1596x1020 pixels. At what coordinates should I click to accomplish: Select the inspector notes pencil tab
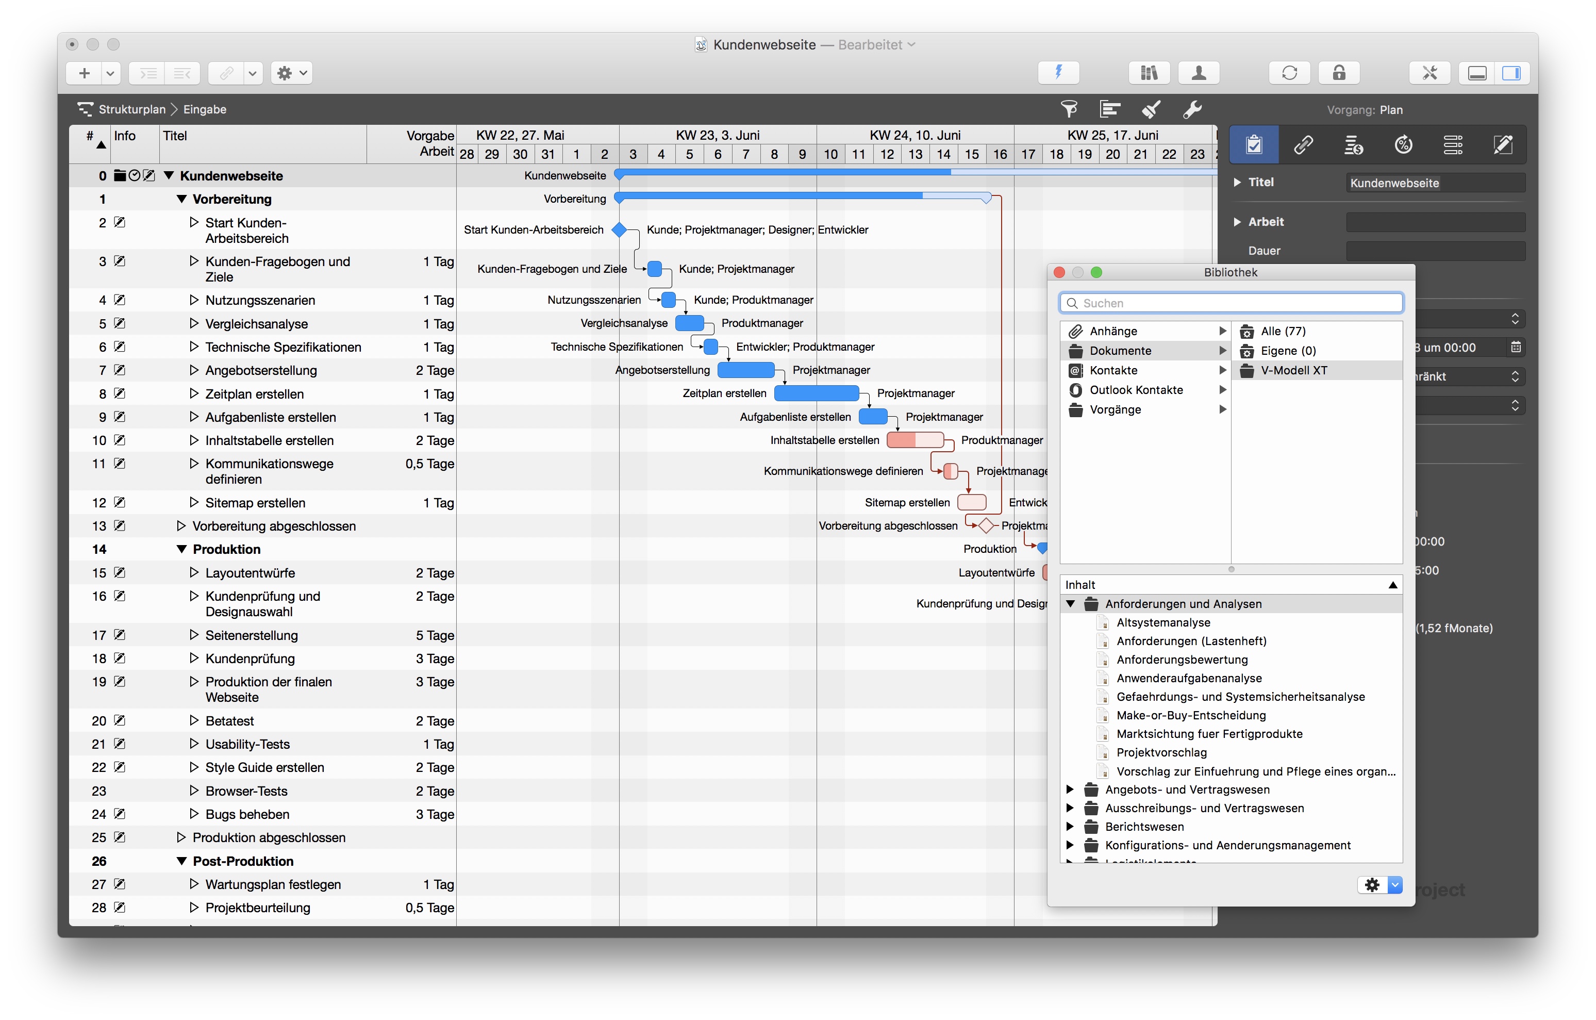(x=1503, y=144)
